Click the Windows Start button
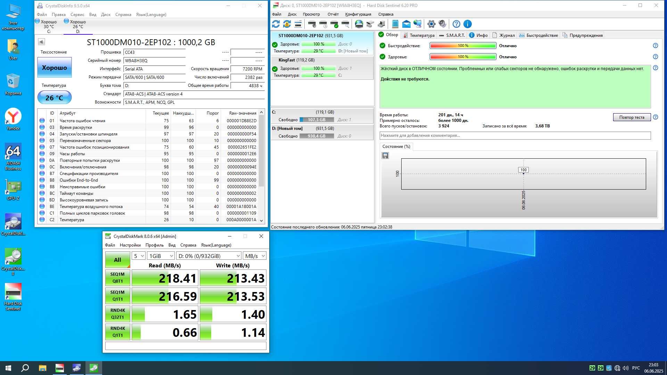Viewport: 667px width, 375px height. (x=8, y=368)
